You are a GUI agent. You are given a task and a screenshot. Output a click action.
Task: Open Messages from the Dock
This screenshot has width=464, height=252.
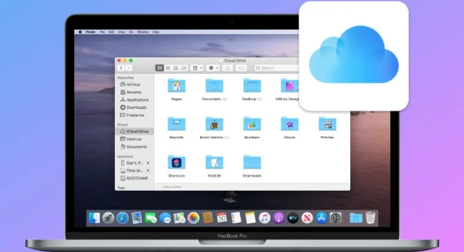[165, 218]
